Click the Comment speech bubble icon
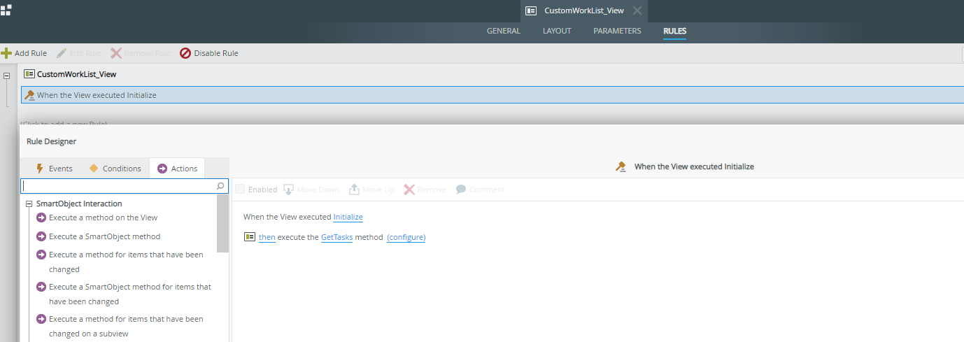 tap(461, 190)
